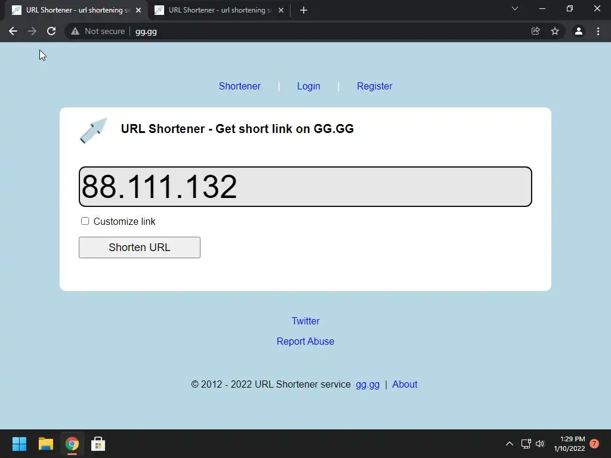
Task: Open the Shortener link
Action: tap(240, 86)
